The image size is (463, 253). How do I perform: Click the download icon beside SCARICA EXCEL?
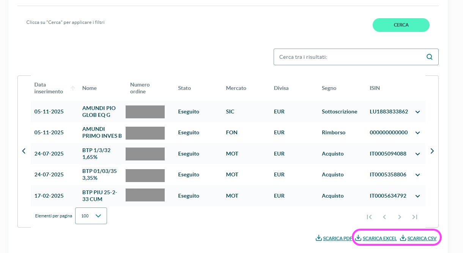pyautogui.click(x=358, y=238)
